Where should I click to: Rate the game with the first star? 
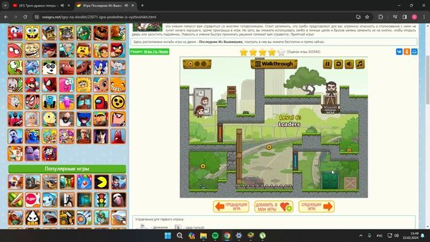coord(243,52)
